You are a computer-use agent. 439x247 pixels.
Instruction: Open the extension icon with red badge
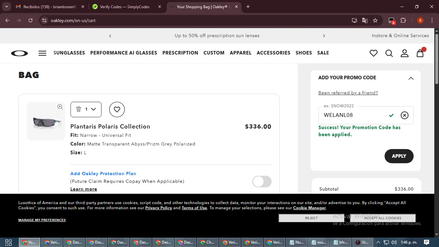point(392,21)
